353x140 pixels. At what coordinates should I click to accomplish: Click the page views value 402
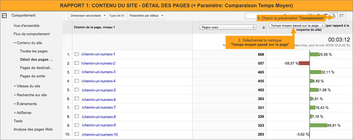tap(261, 90)
